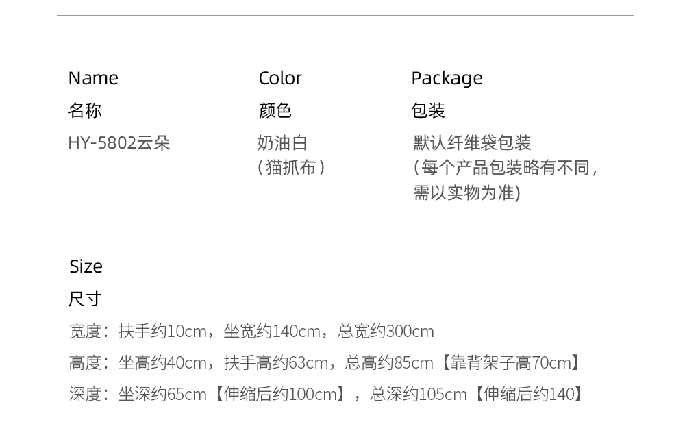Viewport: 685px width, 435px height.
Task: Select the 包装 label
Action: tap(428, 110)
